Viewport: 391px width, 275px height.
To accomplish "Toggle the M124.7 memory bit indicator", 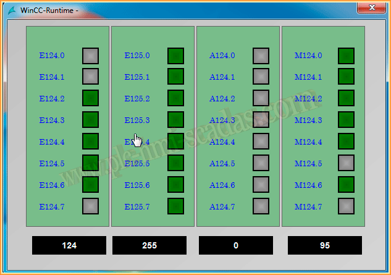I will (346, 206).
